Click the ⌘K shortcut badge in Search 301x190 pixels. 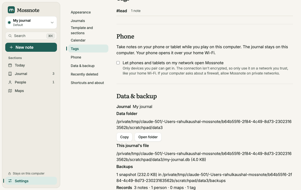point(50,36)
